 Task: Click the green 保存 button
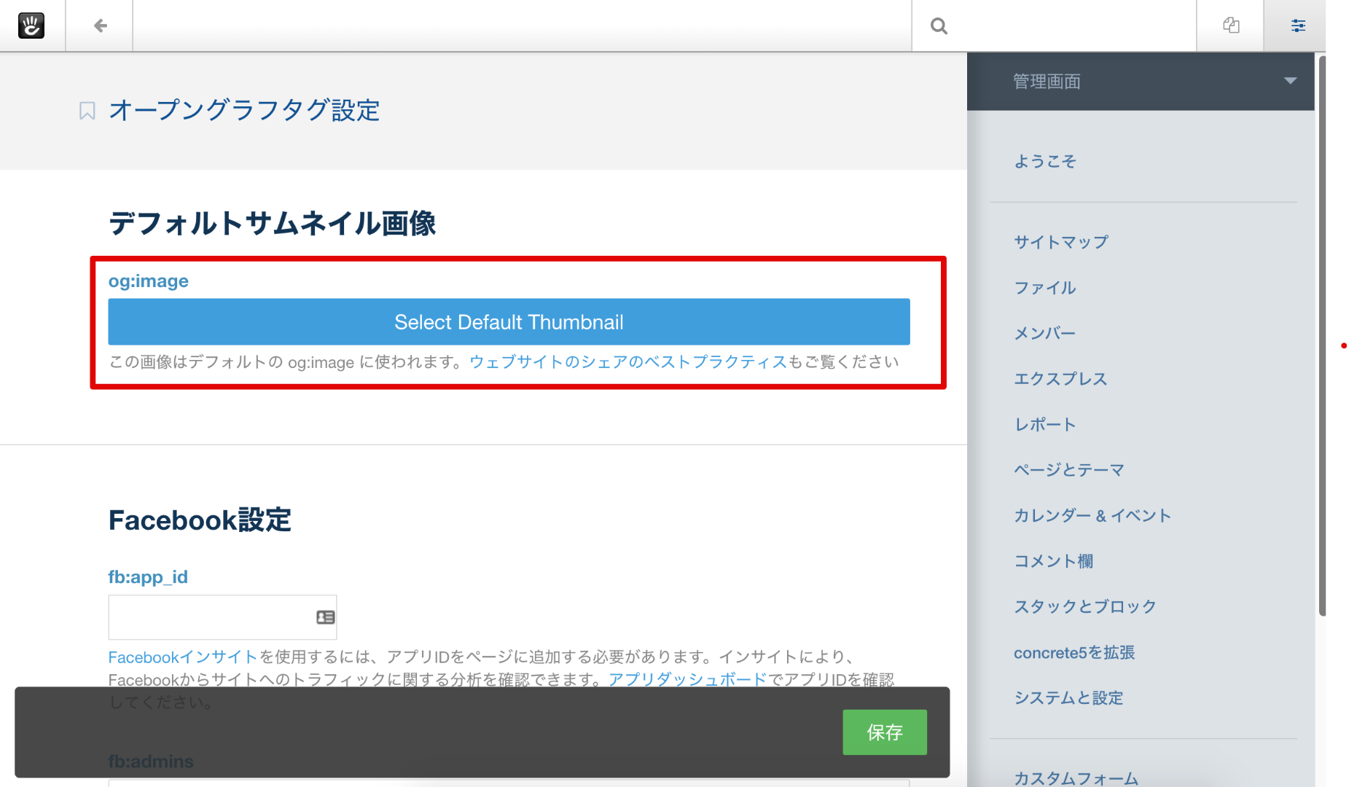tap(884, 732)
